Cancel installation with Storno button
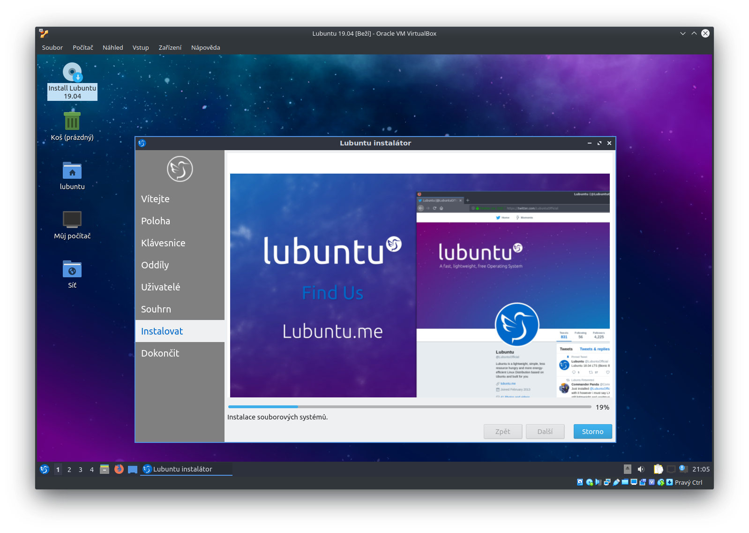 coord(593,432)
